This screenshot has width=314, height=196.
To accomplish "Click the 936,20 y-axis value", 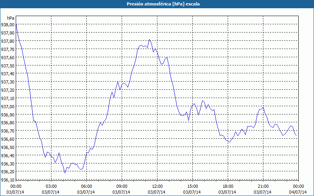I will (7, 172).
